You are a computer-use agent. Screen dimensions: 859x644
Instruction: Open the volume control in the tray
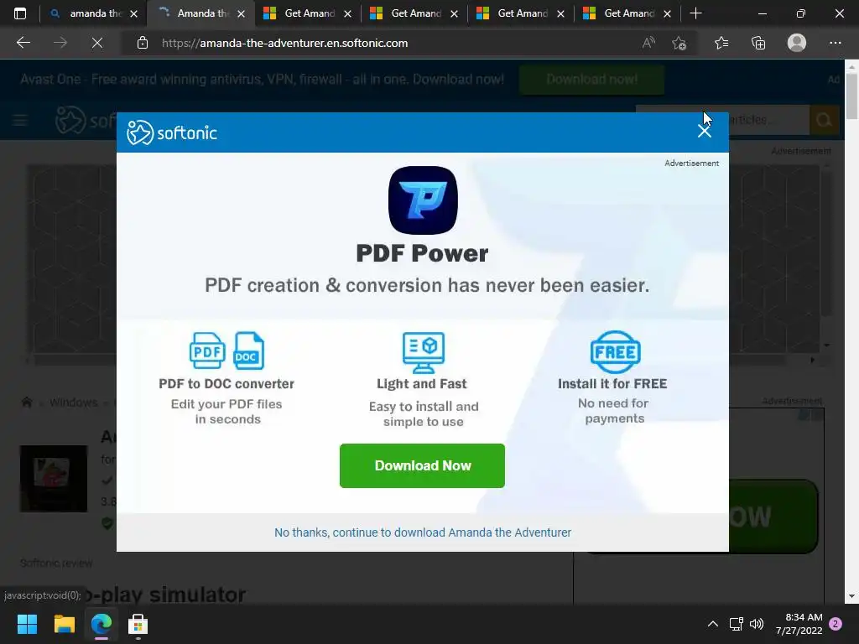point(757,624)
